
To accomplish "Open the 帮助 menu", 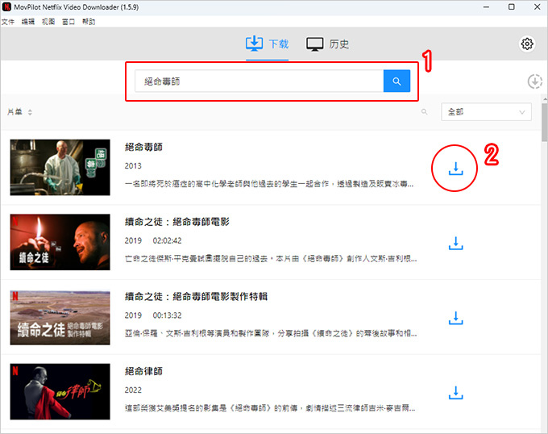I will [x=89, y=22].
